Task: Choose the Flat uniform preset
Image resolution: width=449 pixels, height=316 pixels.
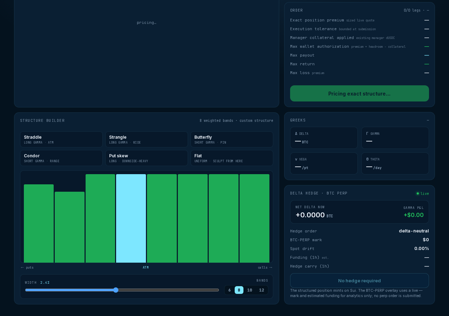Action: (x=232, y=158)
